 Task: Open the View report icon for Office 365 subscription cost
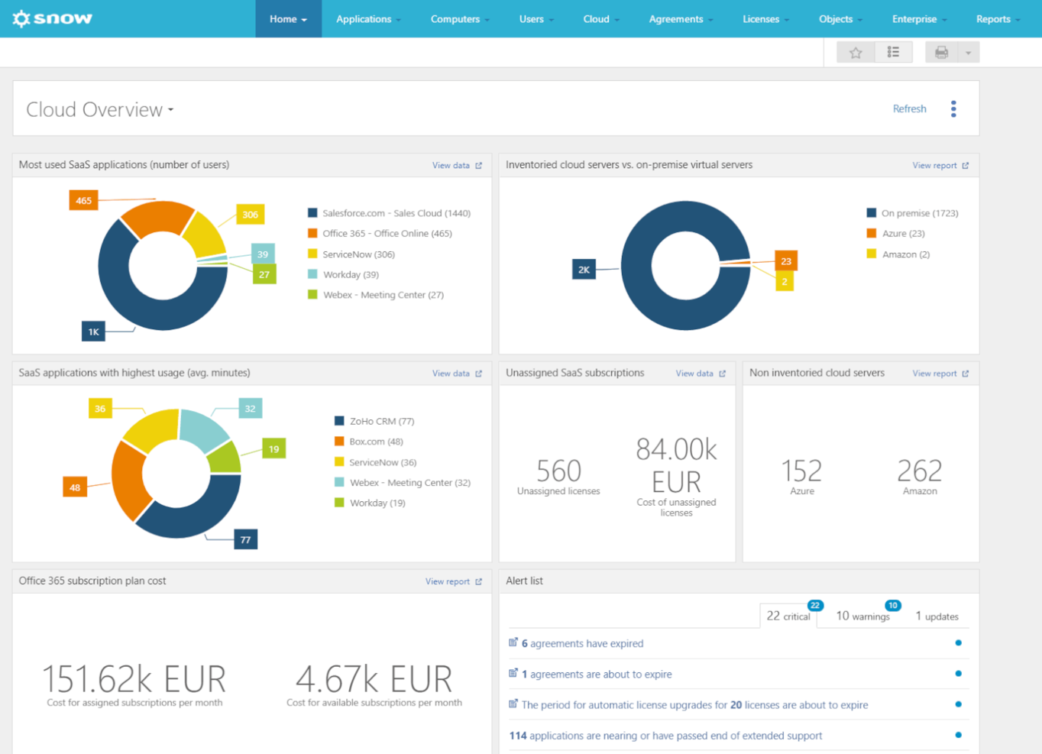tap(480, 581)
